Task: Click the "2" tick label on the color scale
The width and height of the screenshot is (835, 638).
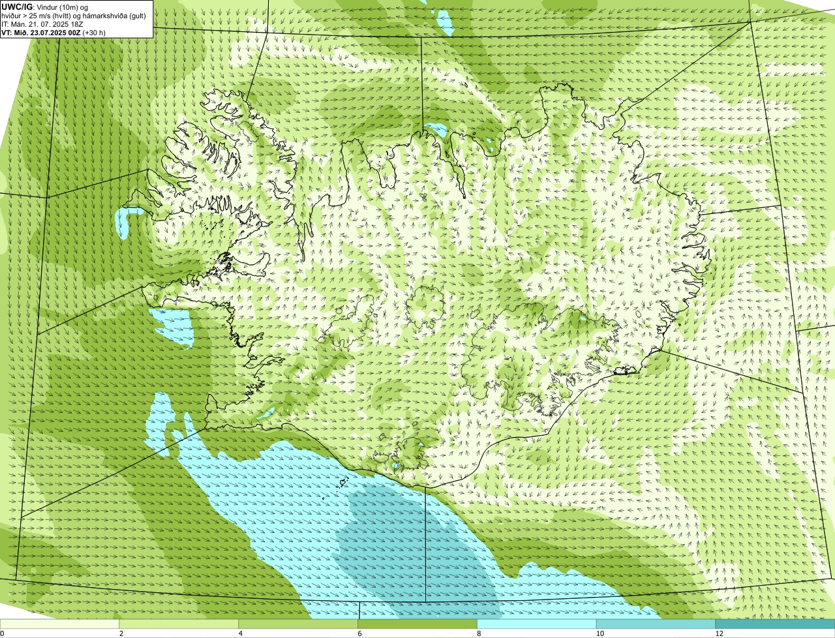Action: 121,633
